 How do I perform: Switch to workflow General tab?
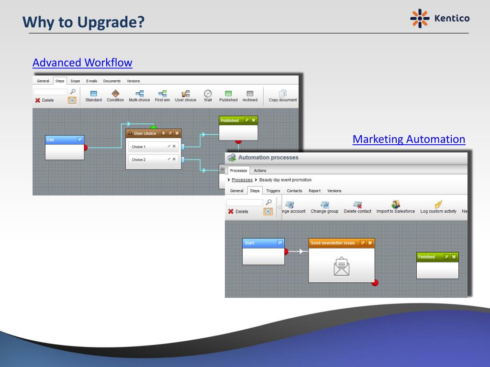point(43,81)
